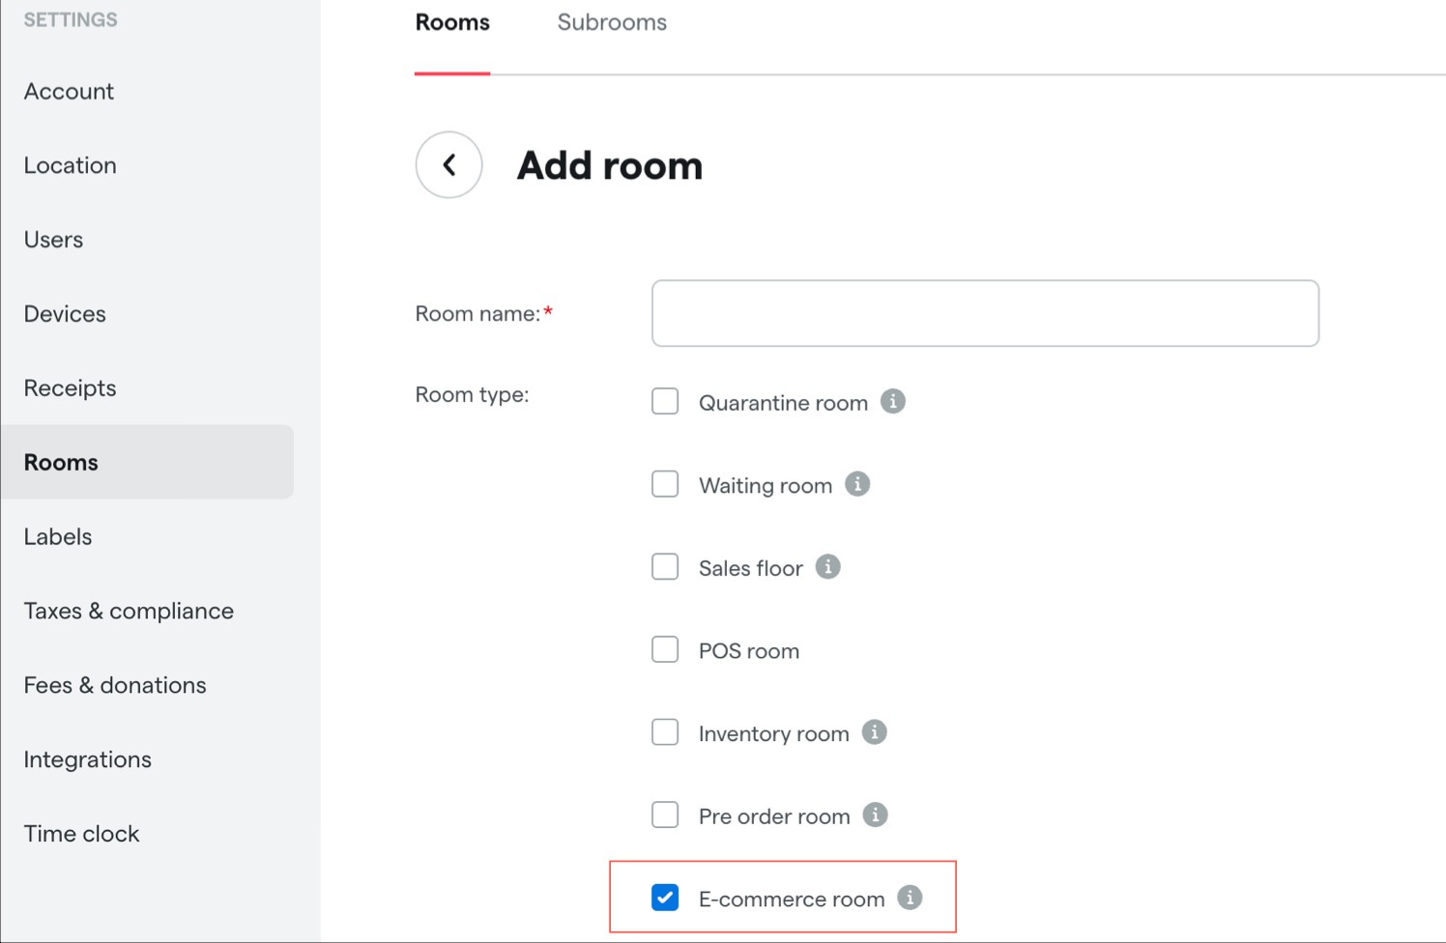The height and width of the screenshot is (943, 1446).
Task: Select the Rooms tab
Action: (x=452, y=22)
